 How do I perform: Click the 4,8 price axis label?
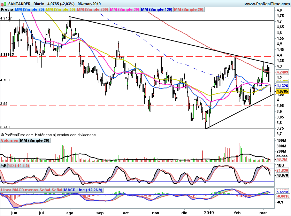coord(279,10)
